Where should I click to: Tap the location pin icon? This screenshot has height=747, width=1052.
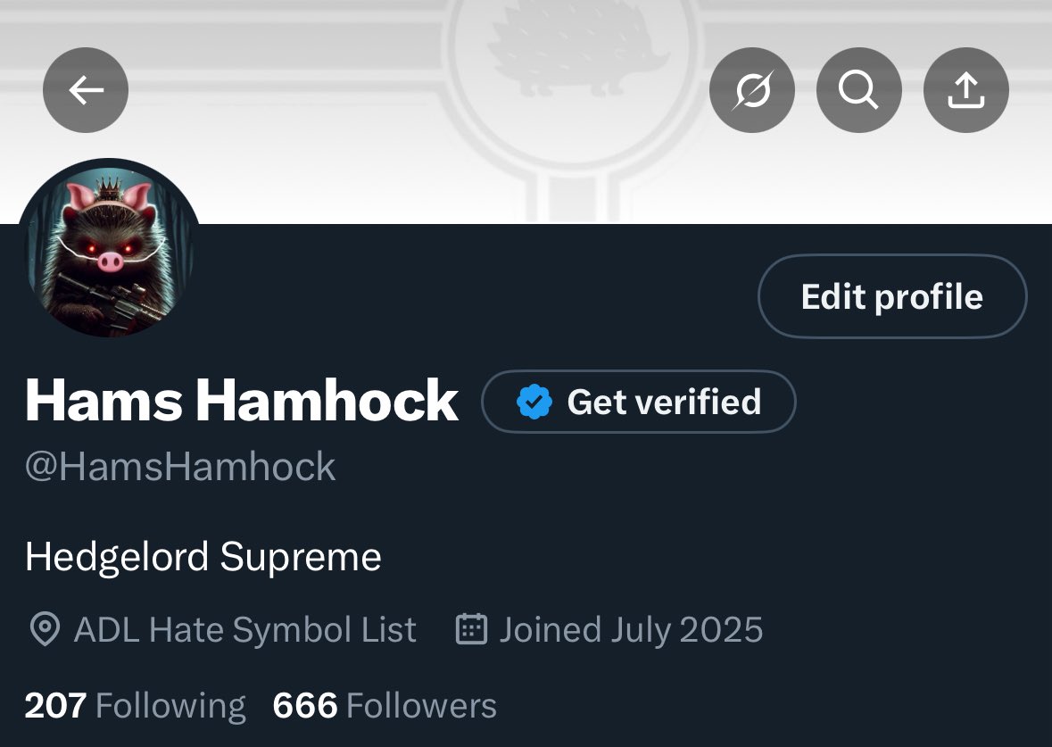click(x=45, y=629)
